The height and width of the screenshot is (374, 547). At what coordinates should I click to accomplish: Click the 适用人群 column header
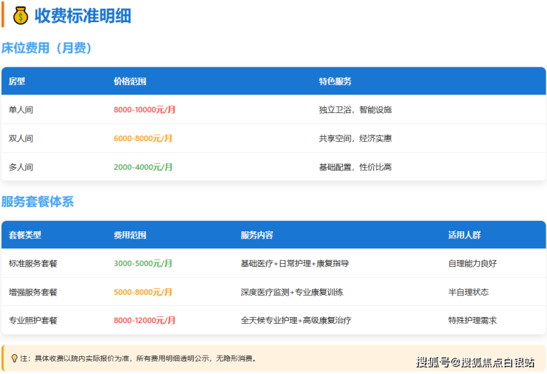coord(464,235)
